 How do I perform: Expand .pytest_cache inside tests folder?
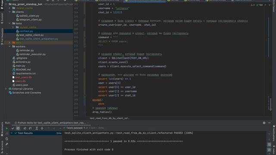pyautogui.click(x=13, y=27)
